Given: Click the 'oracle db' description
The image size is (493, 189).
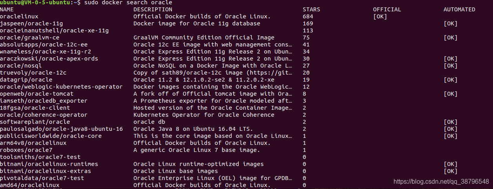Looking at the screenshot, I should pos(149,122).
